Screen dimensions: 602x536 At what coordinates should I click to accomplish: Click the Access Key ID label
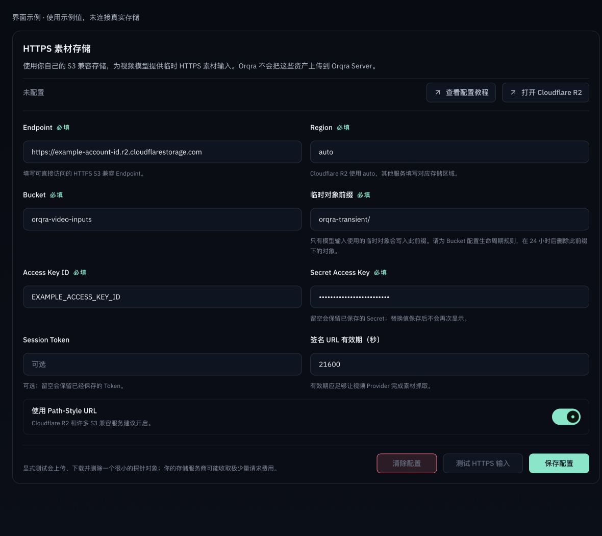[x=46, y=273]
